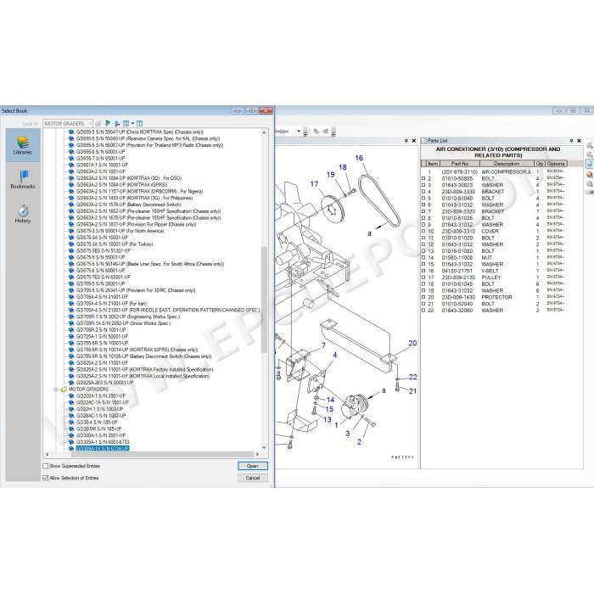The height and width of the screenshot is (594, 594).
Task: Click the tree scroll up arrow
Action: (x=264, y=132)
